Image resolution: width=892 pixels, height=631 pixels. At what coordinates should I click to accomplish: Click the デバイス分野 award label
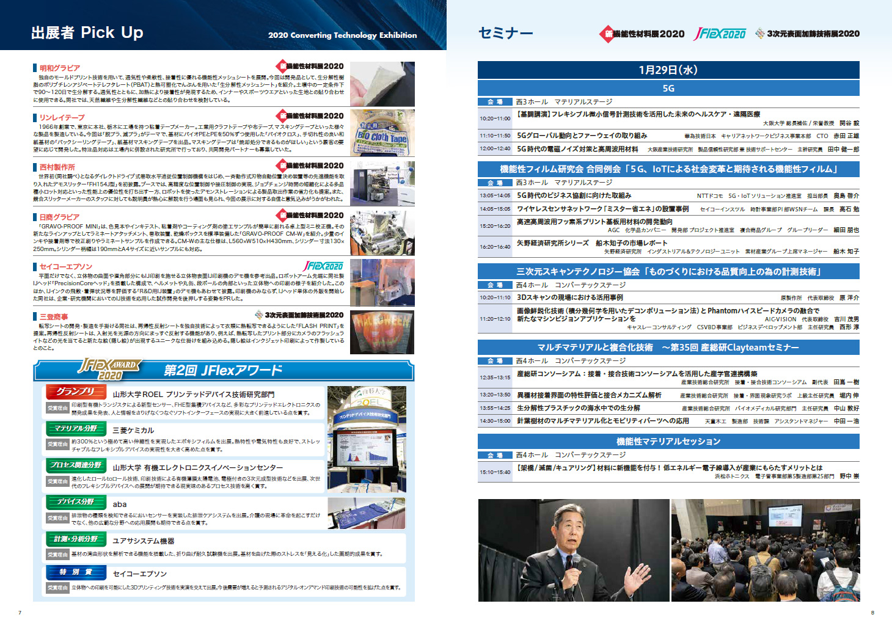[76, 502]
